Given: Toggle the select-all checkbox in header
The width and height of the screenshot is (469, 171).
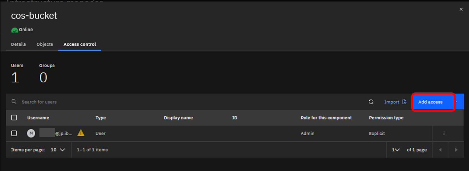Looking at the screenshot, I should (14, 118).
